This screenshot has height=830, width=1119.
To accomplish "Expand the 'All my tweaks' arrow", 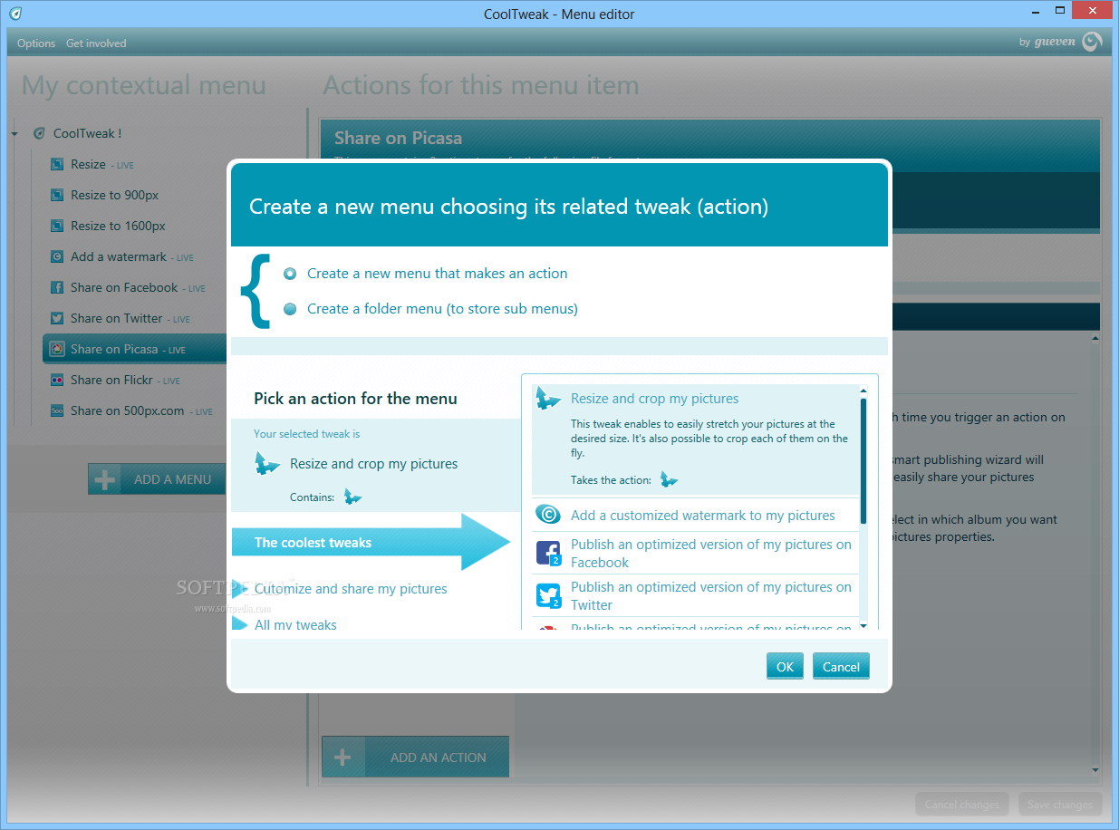I will point(239,624).
